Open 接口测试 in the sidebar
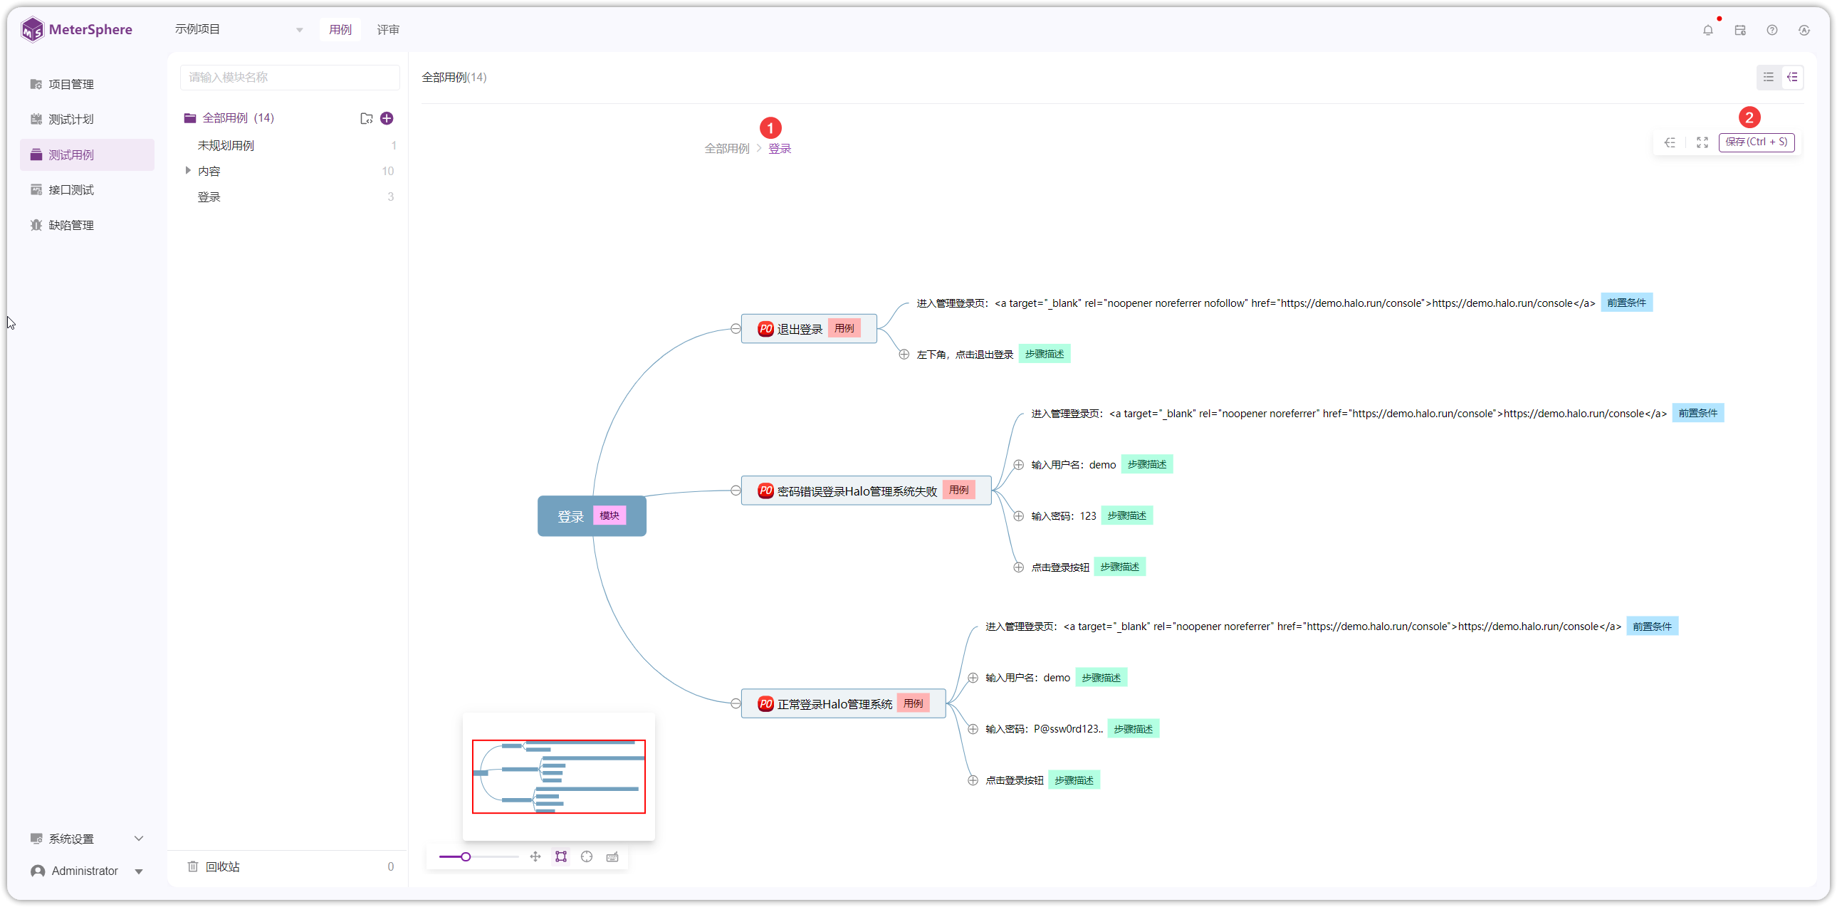Image resolution: width=1837 pixels, height=907 pixels. click(x=87, y=189)
